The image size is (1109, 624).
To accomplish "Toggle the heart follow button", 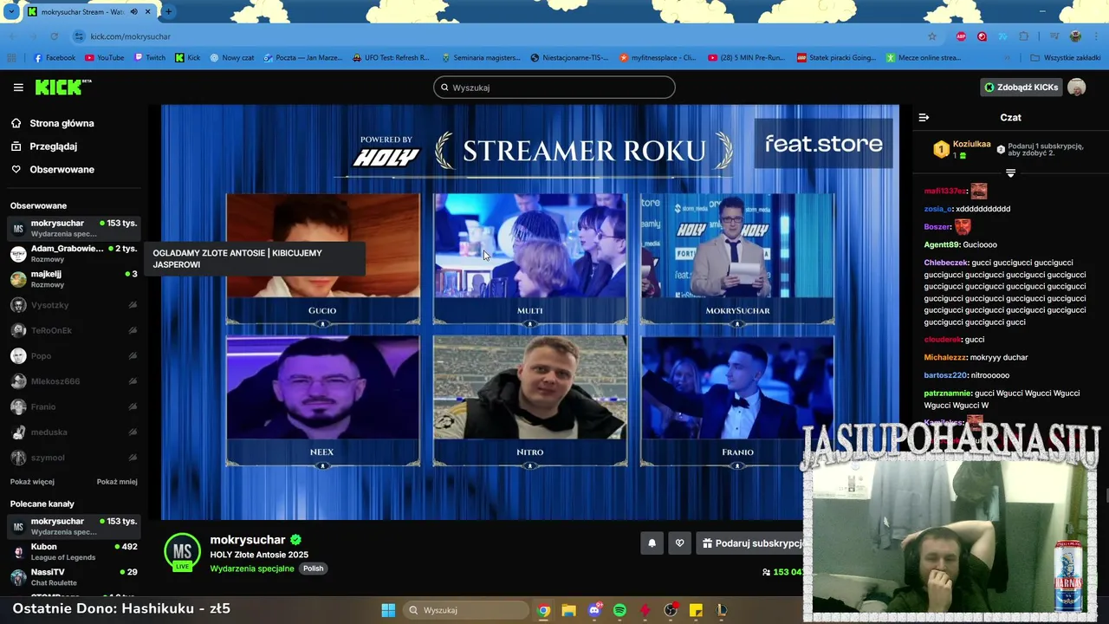I will point(679,543).
